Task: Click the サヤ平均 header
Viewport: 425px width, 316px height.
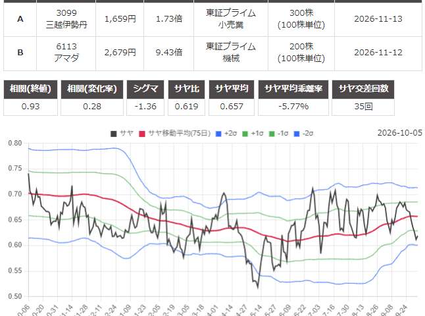Action: click(x=232, y=89)
